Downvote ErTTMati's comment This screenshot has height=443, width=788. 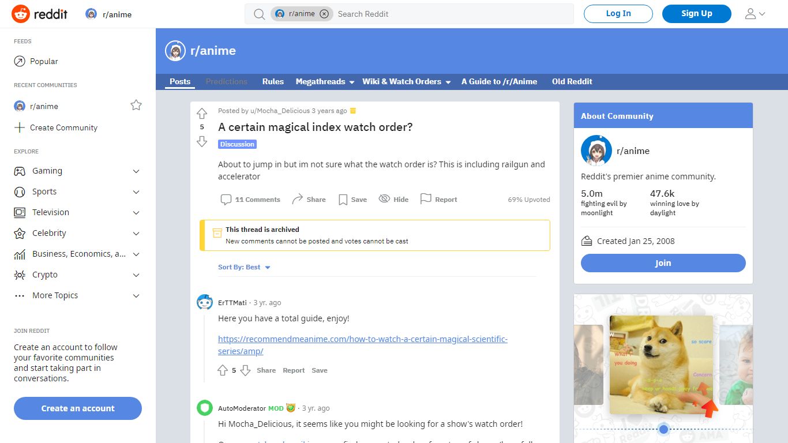coord(245,370)
